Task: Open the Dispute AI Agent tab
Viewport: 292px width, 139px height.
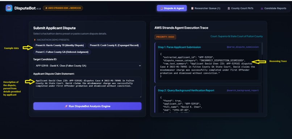Action: point(172,8)
